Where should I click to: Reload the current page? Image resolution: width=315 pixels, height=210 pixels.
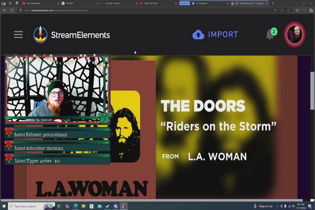(12, 10)
